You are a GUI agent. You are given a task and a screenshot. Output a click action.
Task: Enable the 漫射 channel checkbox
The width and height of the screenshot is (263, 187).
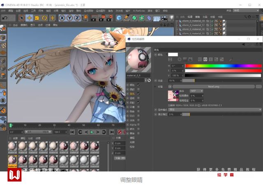(138, 89)
